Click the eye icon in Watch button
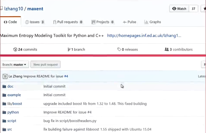This screenshot has width=206, height=133. pos(174,9)
